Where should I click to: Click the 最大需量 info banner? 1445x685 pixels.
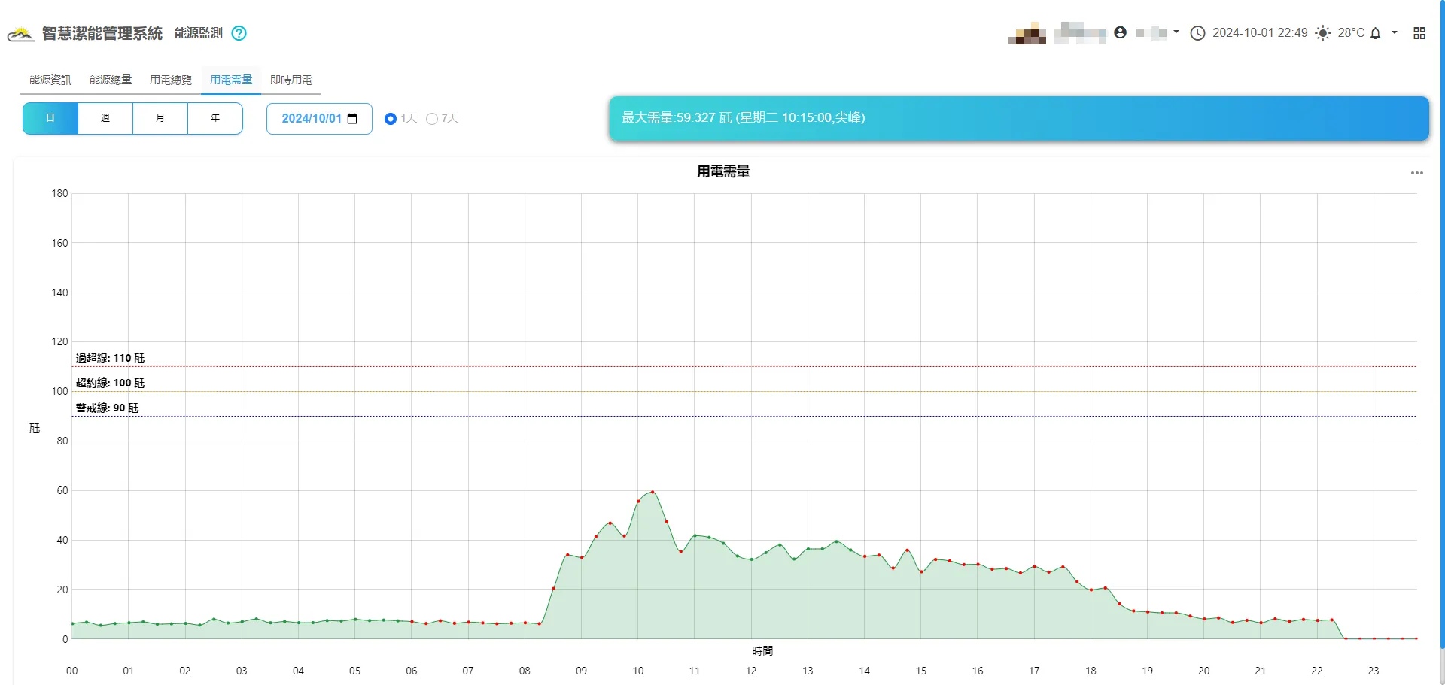pyautogui.click(x=1019, y=118)
